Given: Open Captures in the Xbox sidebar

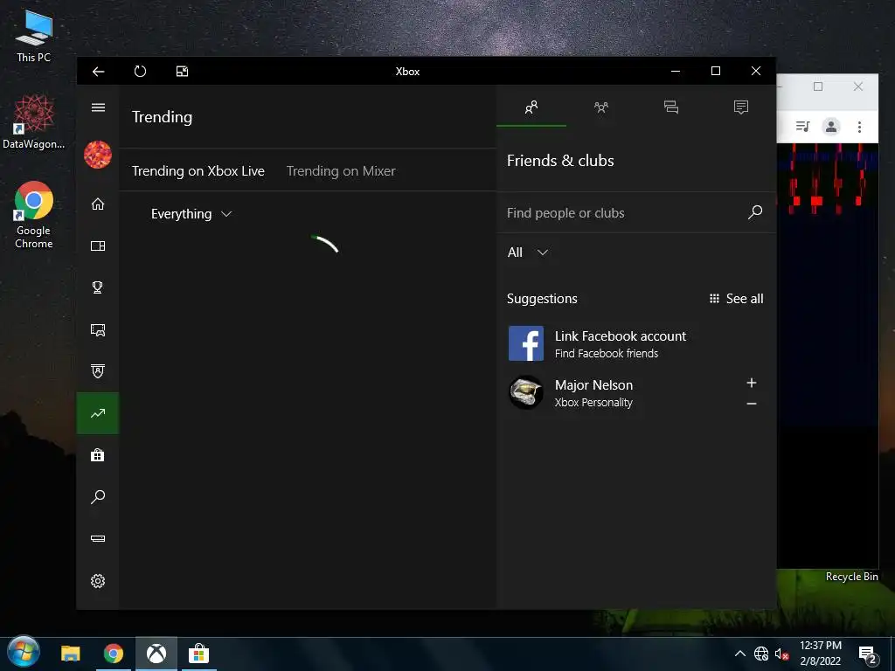Looking at the screenshot, I should (x=98, y=329).
